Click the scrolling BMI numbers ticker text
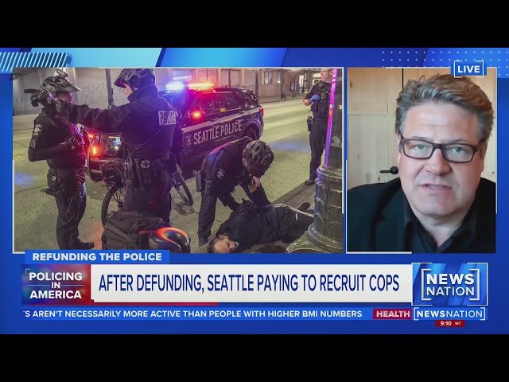509x382 pixels. [x=194, y=314]
